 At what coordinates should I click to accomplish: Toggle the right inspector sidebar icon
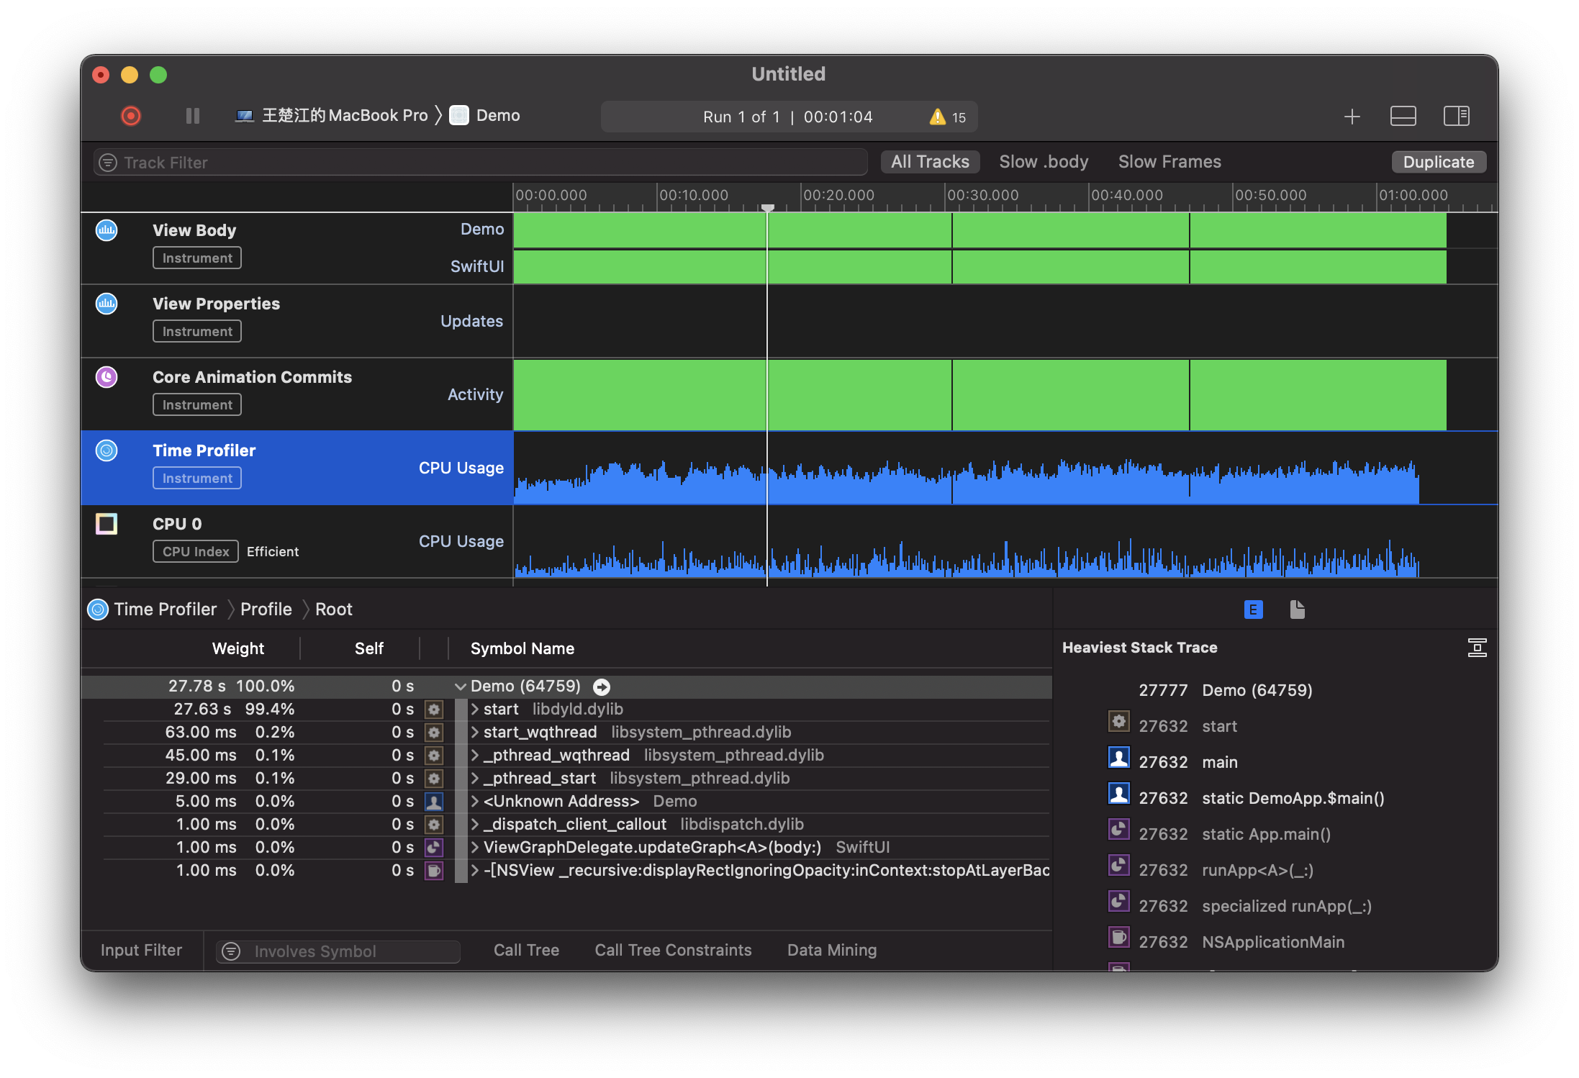coord(1456,116)
